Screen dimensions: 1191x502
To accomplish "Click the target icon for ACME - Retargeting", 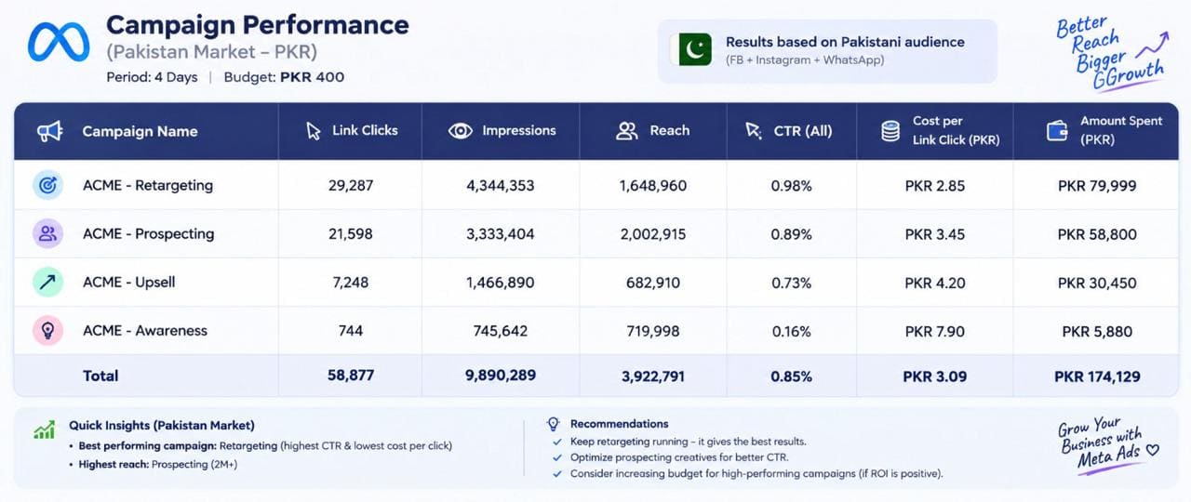I will pyautogui.click(x=47, y=186).
